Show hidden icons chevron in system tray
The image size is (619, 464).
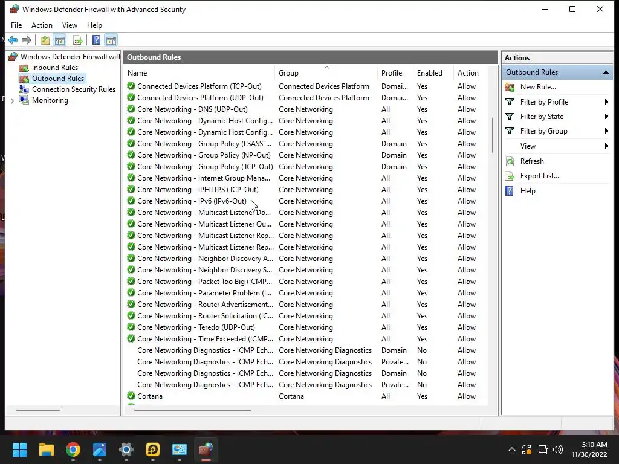click(x=511, y=449)
